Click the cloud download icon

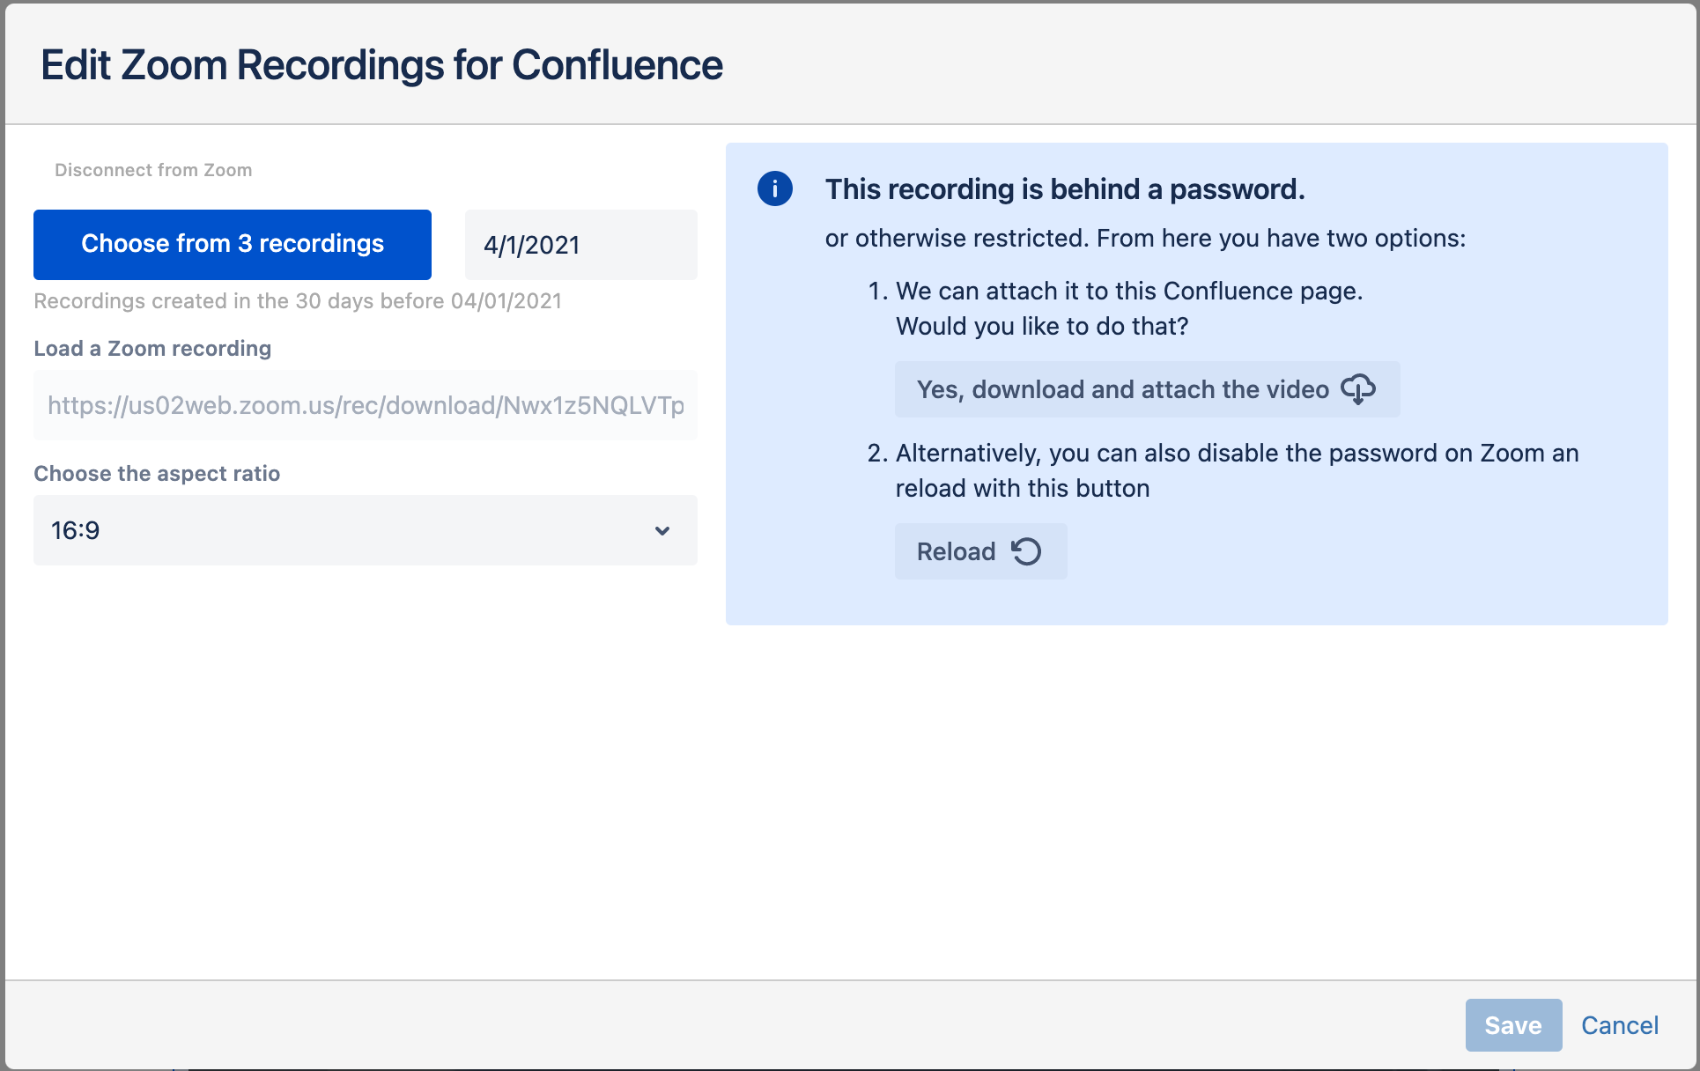(1358, 389)
